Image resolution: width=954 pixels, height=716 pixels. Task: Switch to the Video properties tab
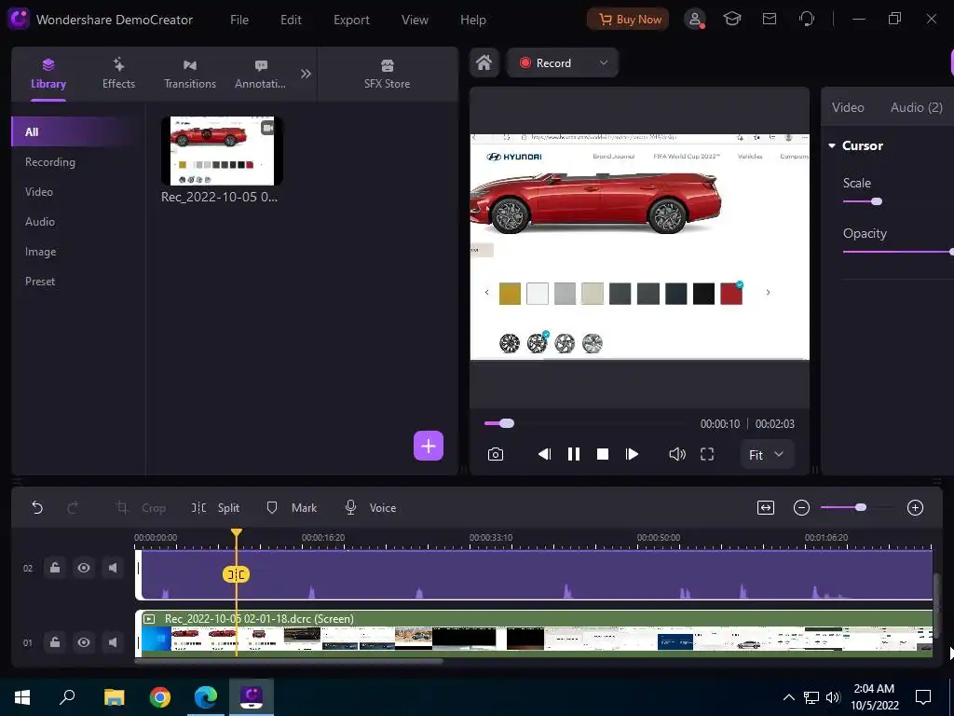848,107
